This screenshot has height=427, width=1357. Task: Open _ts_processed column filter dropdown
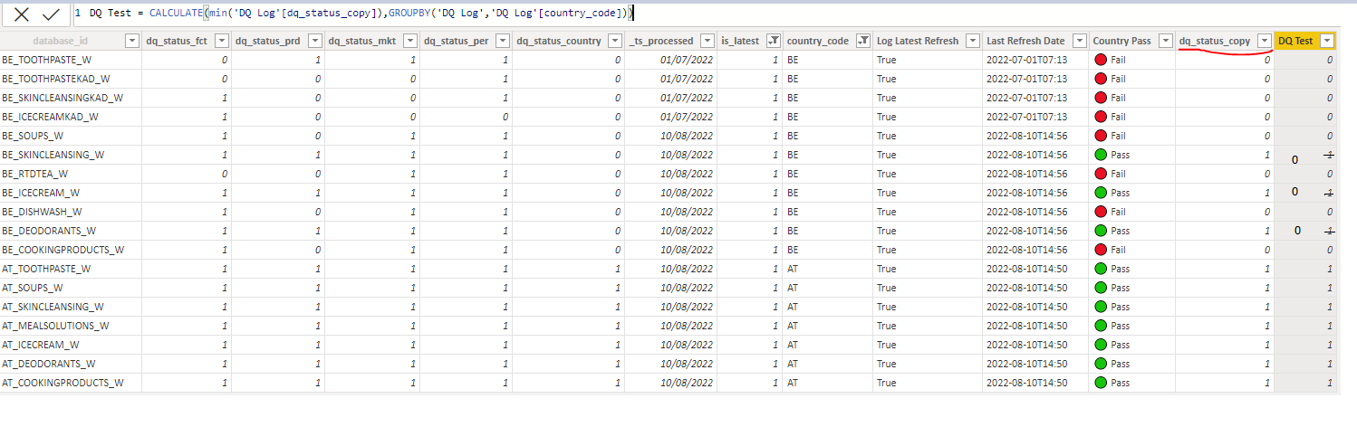(706, 41)
